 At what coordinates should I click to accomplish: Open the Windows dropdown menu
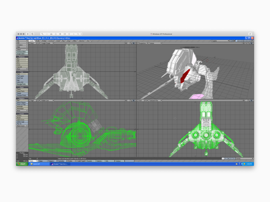pyautogui.click(x=22, y=45)
